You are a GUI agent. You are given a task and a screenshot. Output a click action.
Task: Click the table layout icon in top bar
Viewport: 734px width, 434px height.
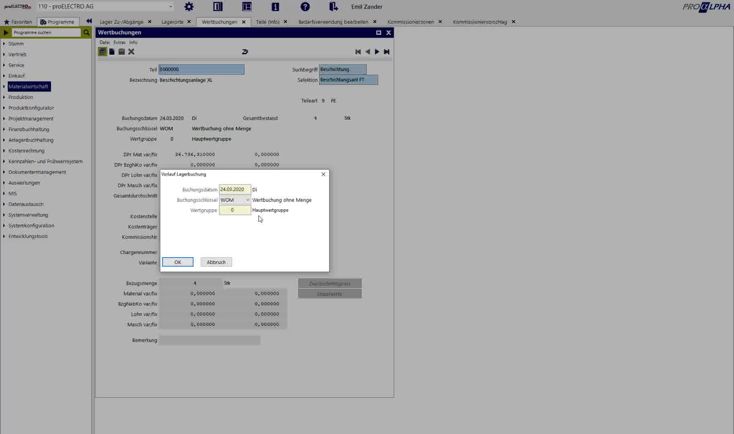click(x=247, y=7)
